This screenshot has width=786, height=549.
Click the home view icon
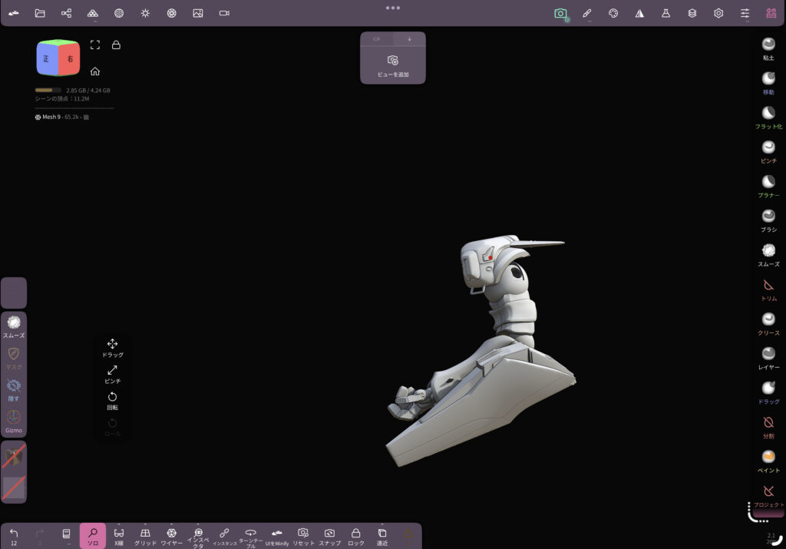pos(94,71)
